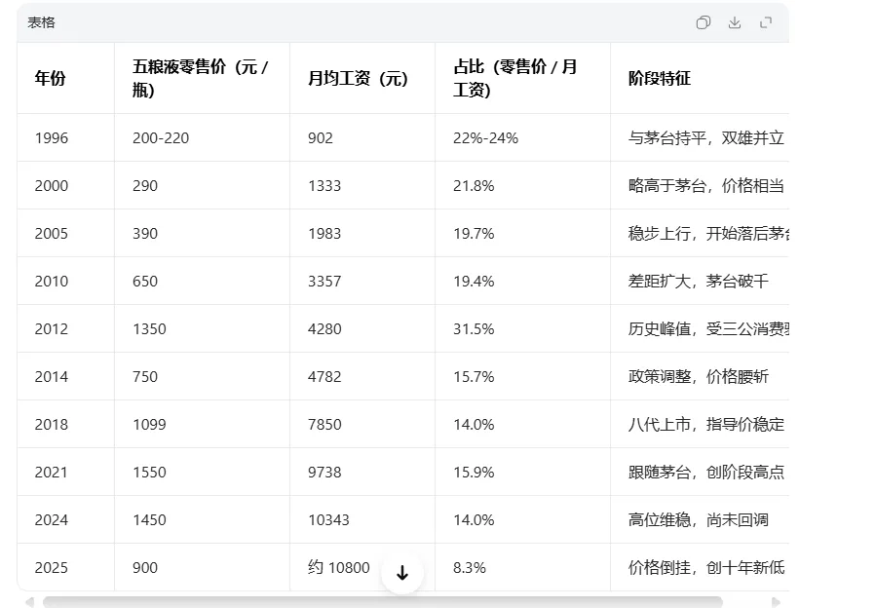Select the wage cell 10343
This screenshot has width=875, height=608.
point(362,519)
